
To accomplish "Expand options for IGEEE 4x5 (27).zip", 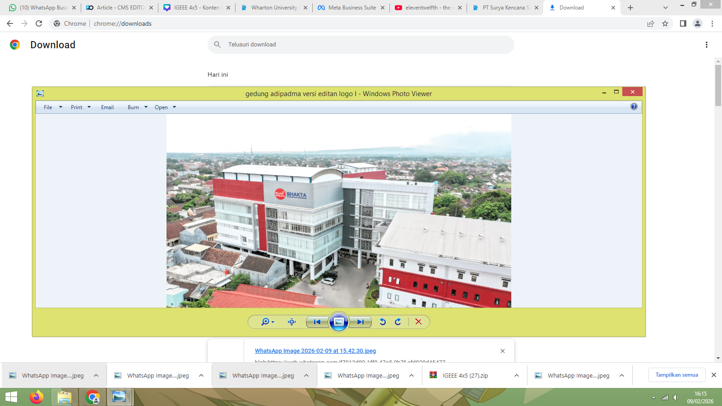I will coord(517,375).
